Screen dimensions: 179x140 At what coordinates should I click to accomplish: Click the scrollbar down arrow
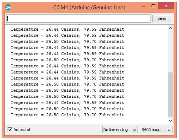170,121
